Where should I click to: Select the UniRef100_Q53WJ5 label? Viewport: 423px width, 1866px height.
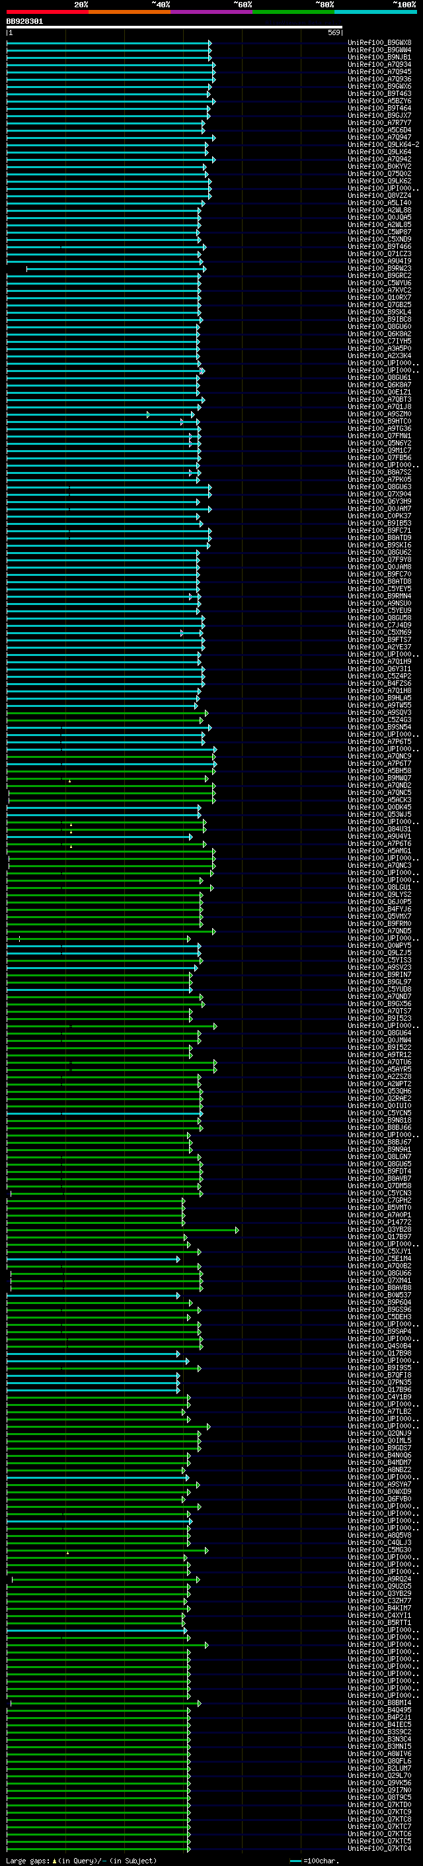point(379,814)
